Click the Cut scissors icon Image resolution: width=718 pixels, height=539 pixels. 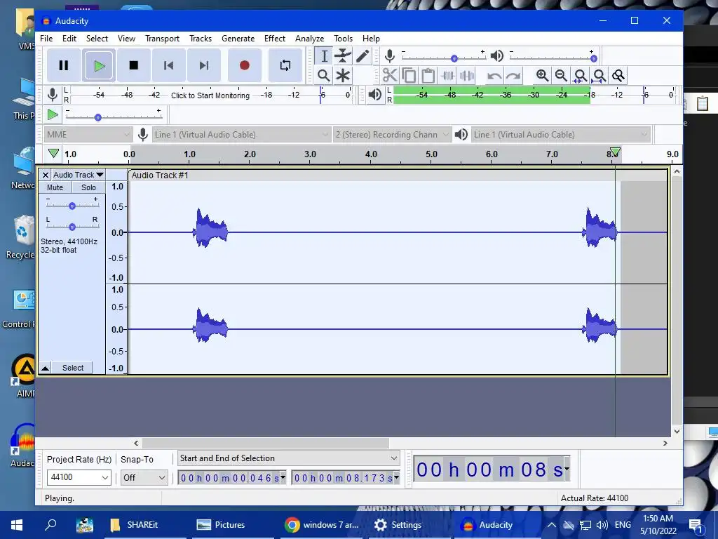[x=390, y=75]
